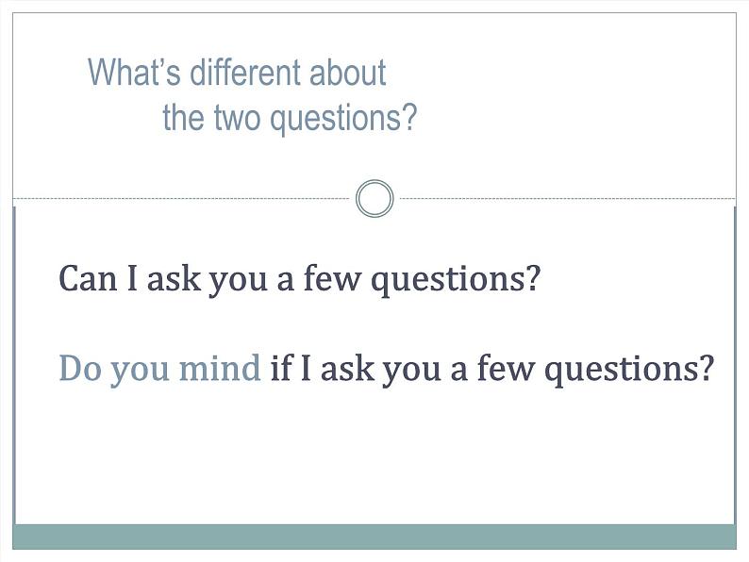Click the sentence "Can I ask you a few questions?"
The height and width of the screenshot is (562, 749).
299,280
